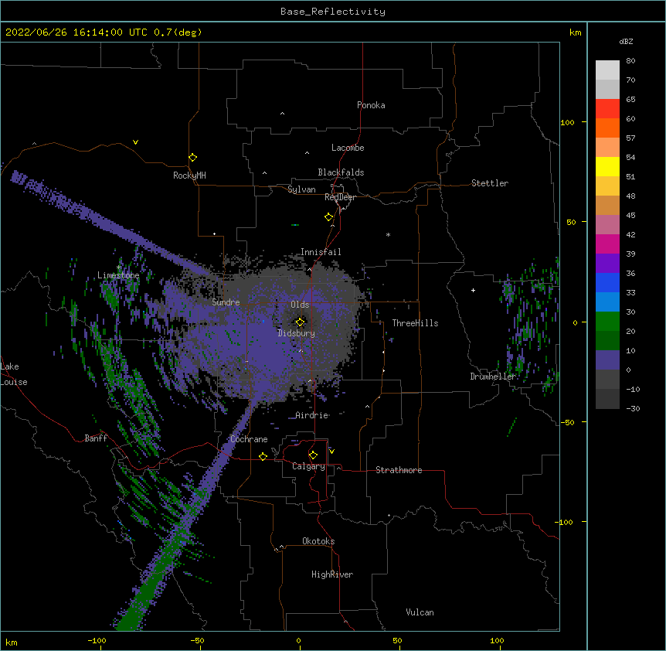Click the Vulcan town label

(420, 612)
